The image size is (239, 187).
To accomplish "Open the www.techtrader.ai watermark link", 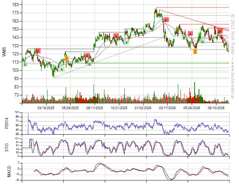I will click(x=232, y=80).
